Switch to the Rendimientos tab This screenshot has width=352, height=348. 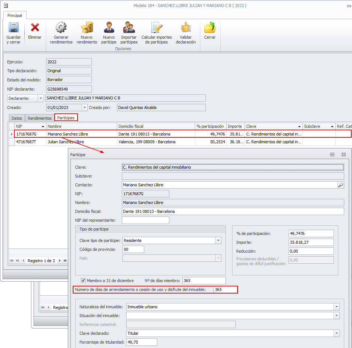(39, 118)
